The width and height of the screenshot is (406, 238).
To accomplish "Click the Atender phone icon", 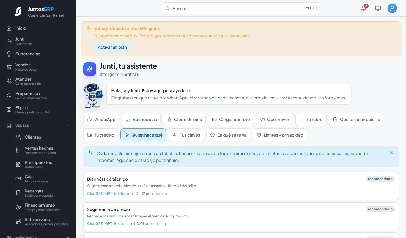I will [9, 81].
